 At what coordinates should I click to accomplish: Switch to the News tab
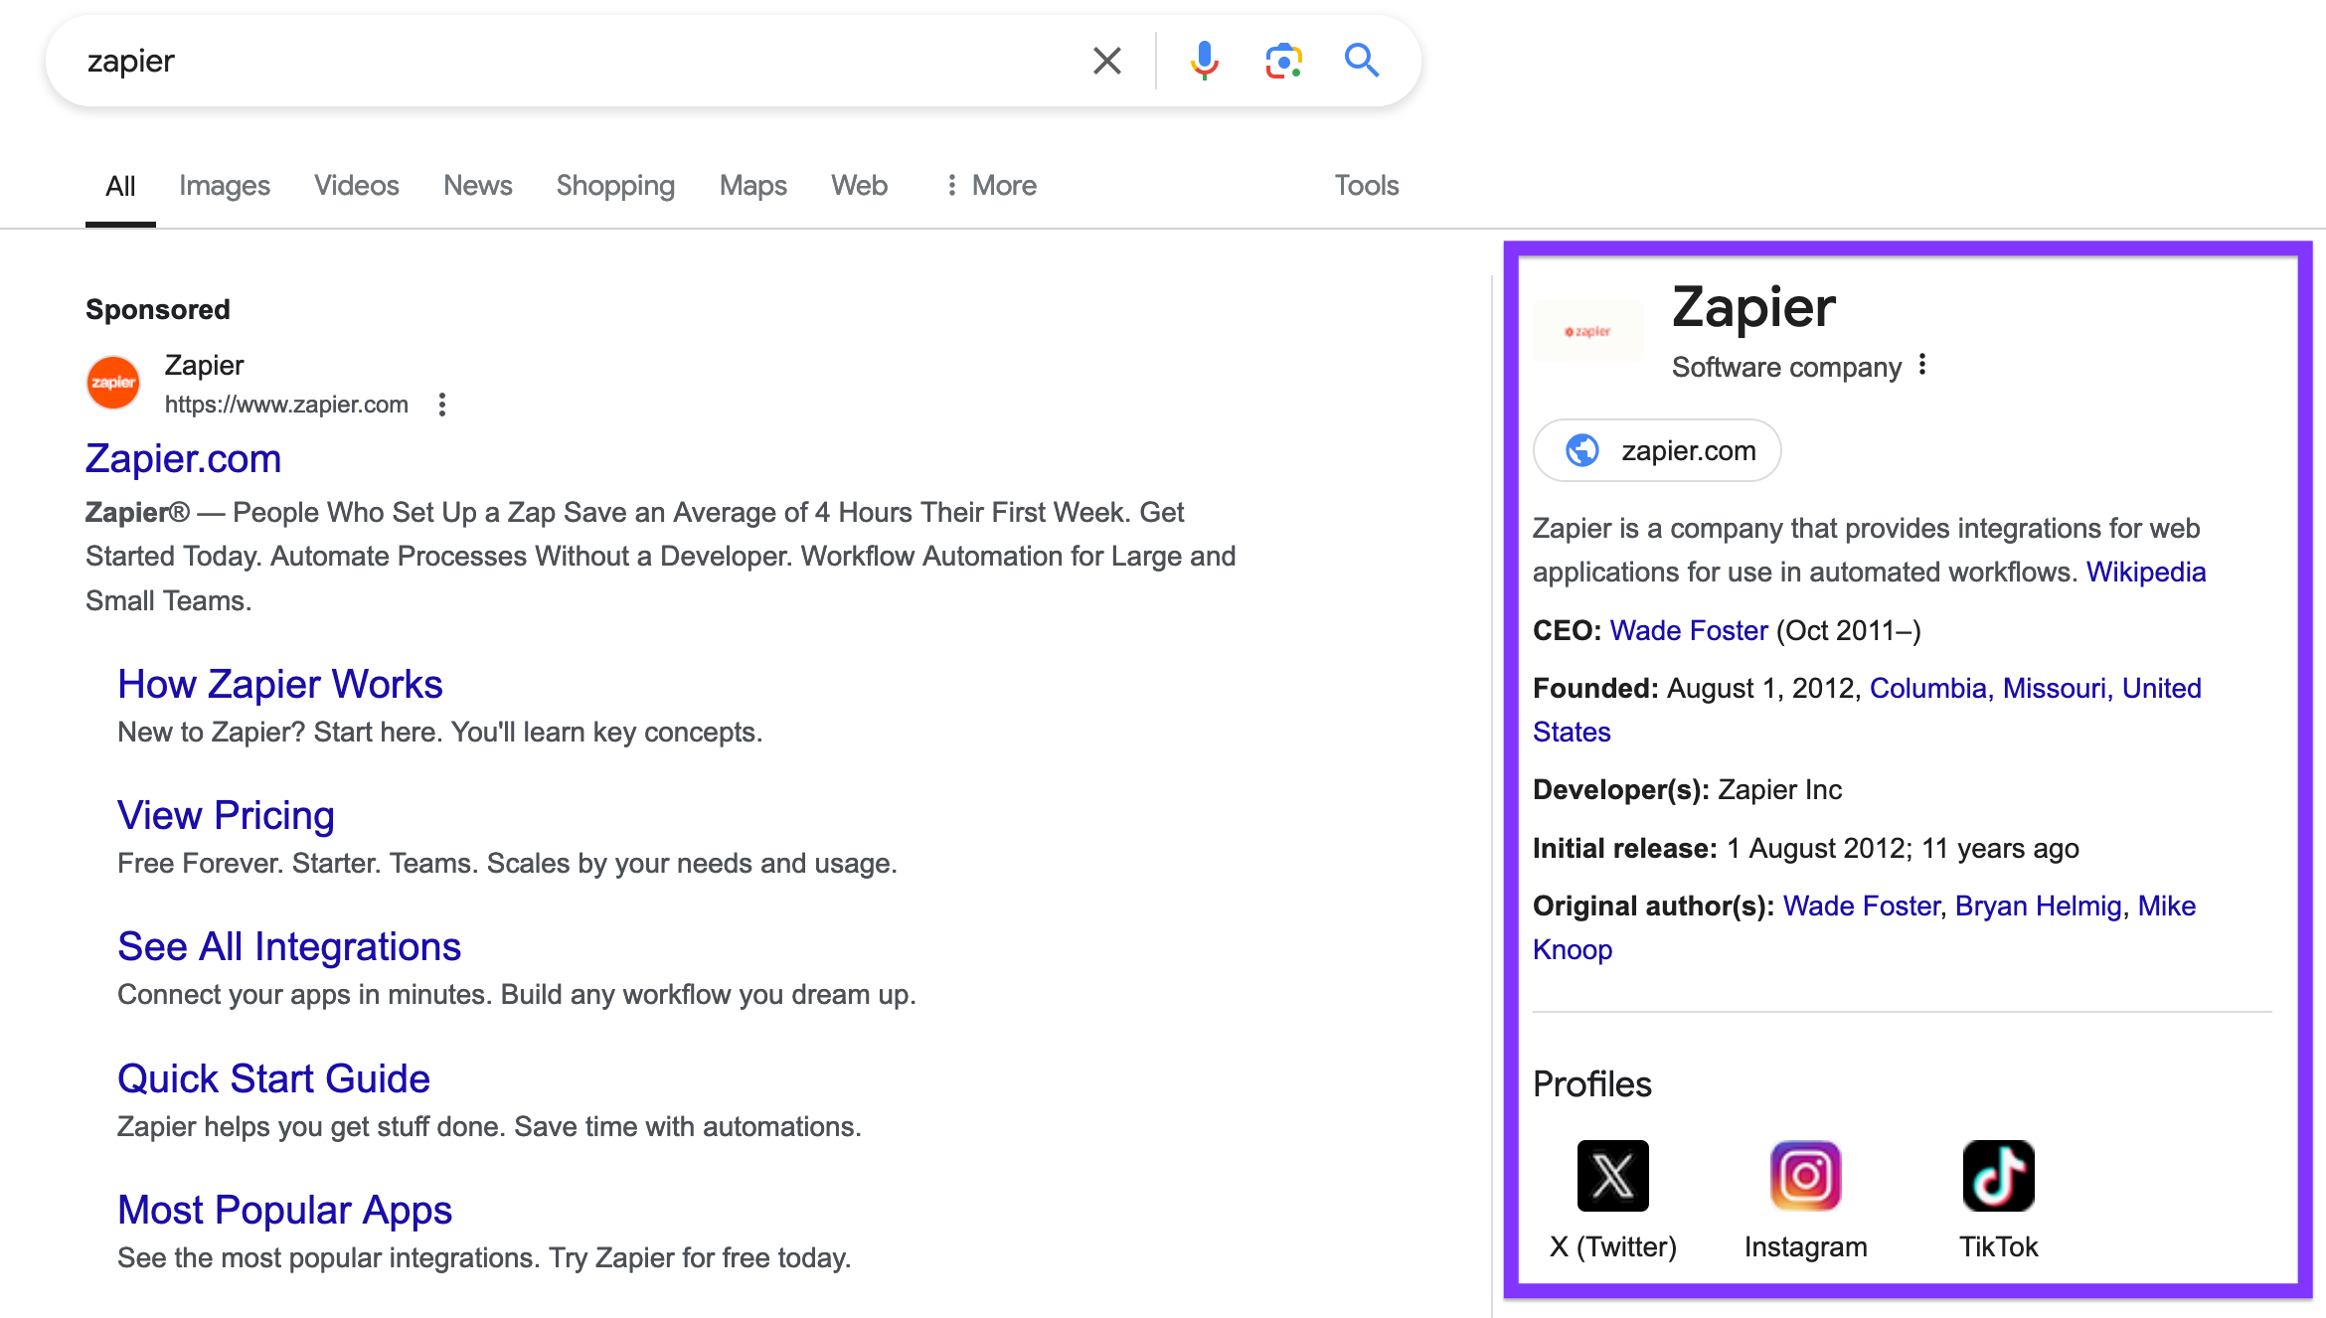tap(477, 186)
